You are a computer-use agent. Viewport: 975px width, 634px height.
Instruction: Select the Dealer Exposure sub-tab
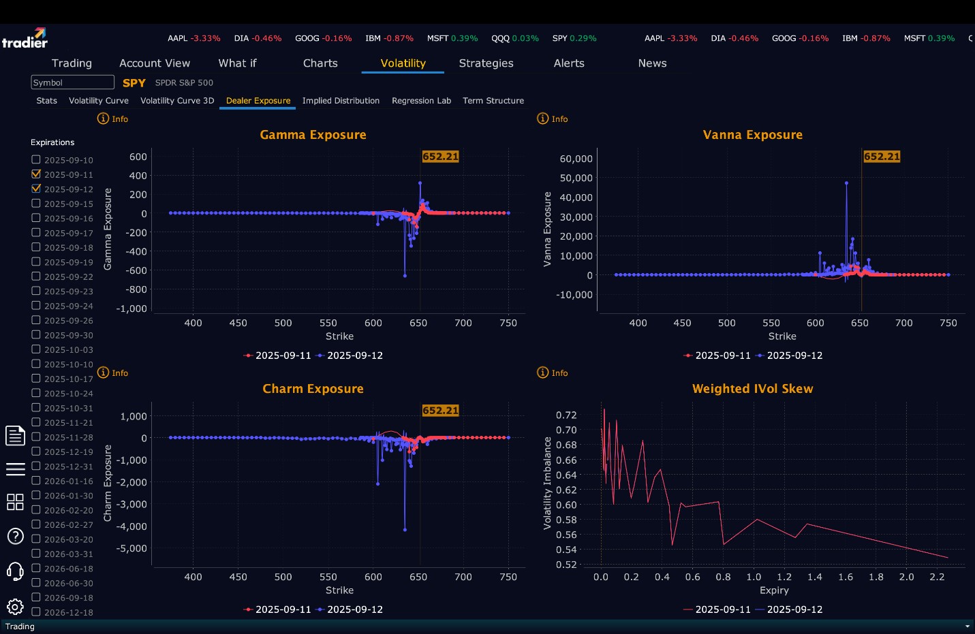pyautogui.click(x=258, y=101)
